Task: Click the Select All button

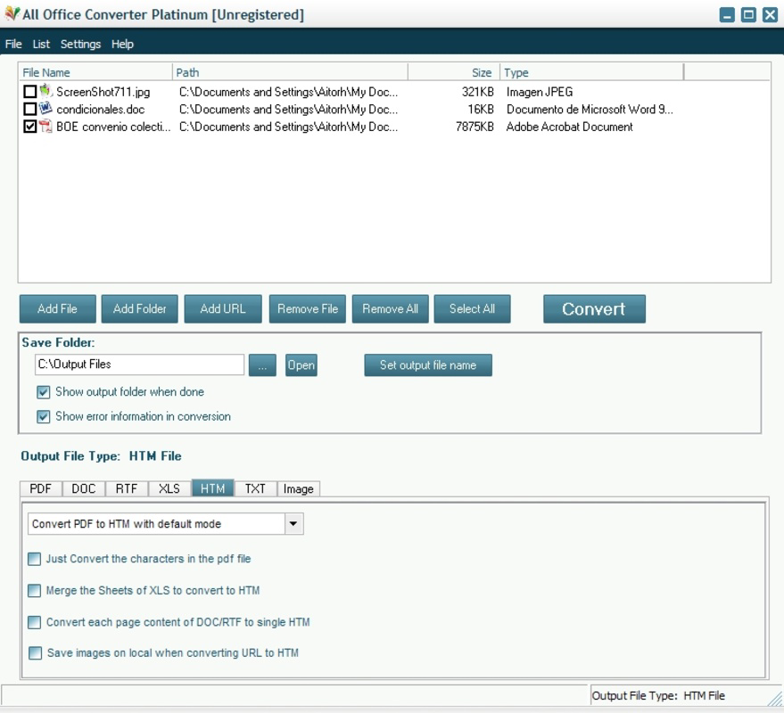Action: 472,308
